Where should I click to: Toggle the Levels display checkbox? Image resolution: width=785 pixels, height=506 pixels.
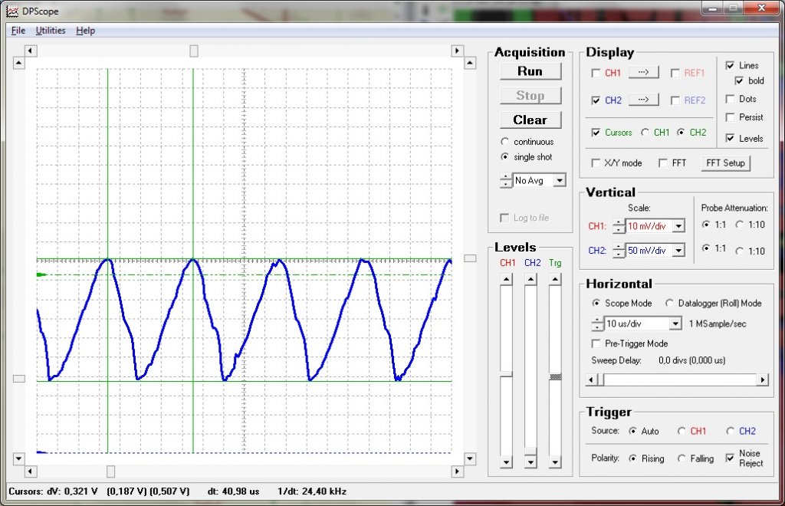coord(730,138)
